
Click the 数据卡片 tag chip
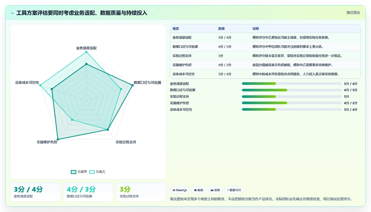(x=234, y=190)
